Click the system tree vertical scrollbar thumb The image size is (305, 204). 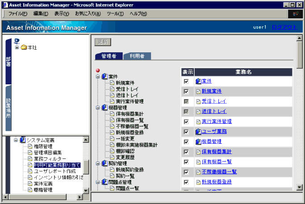coord(86,167)
